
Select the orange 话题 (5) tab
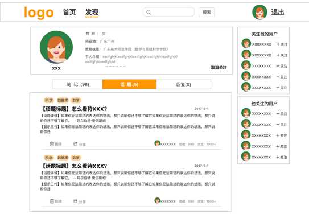tap(129, 84)
